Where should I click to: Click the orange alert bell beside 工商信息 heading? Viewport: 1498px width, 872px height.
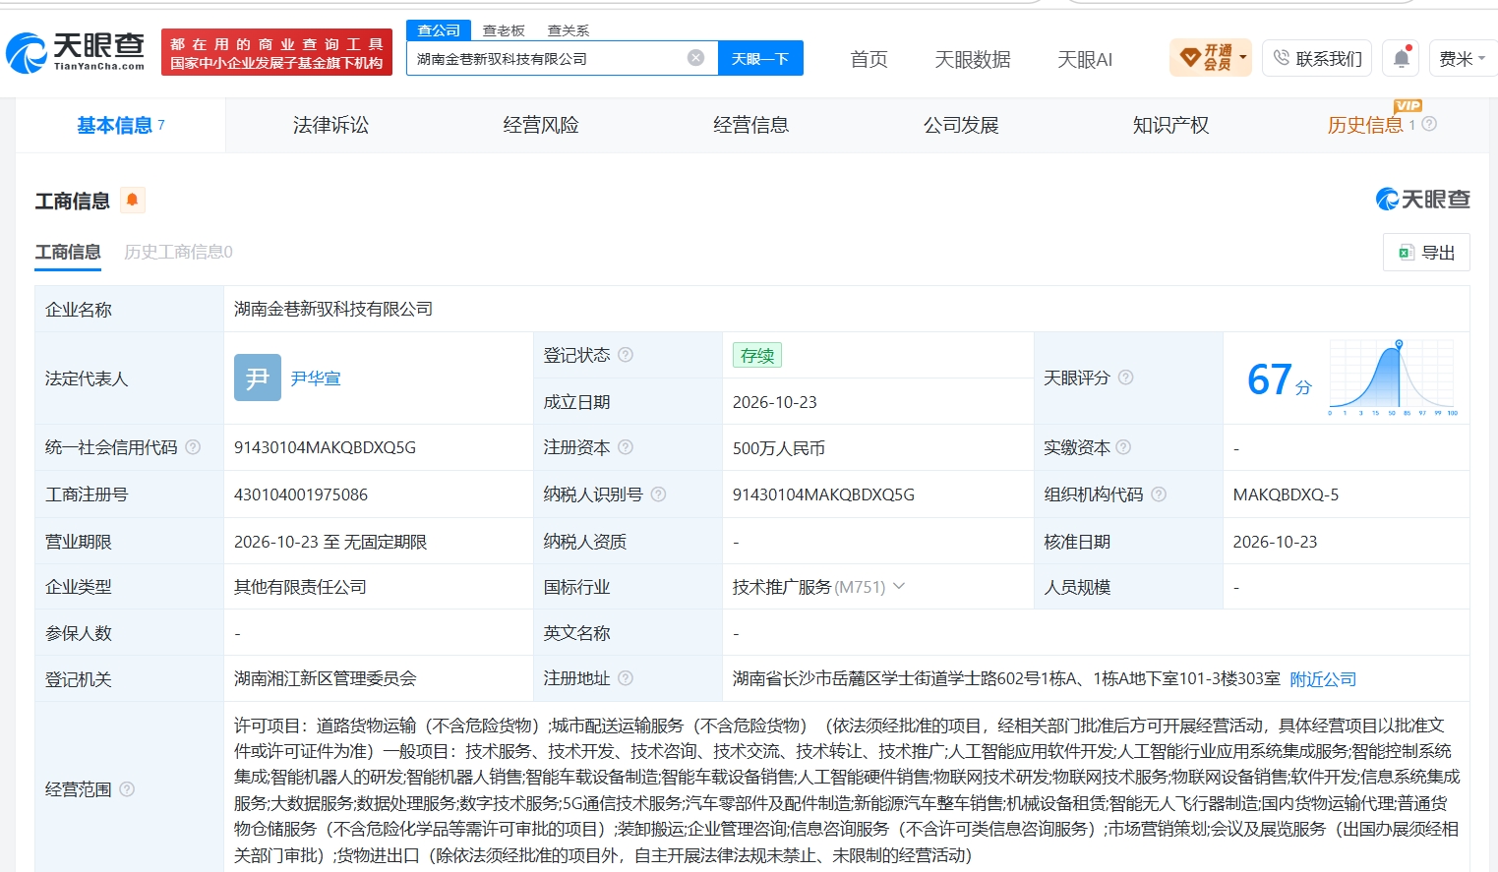click(132, 201)
